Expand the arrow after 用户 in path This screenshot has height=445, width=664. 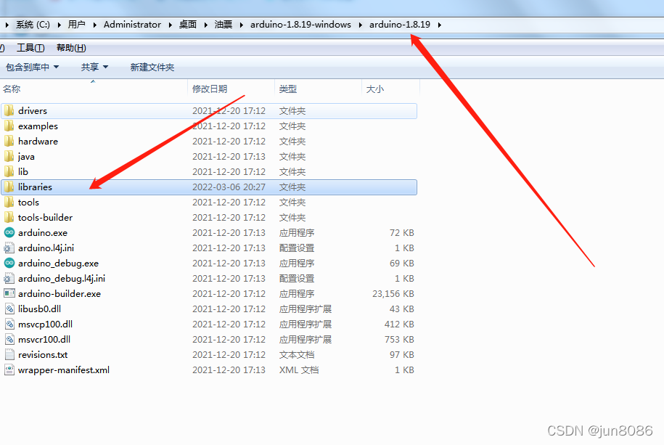coord(94,25)
